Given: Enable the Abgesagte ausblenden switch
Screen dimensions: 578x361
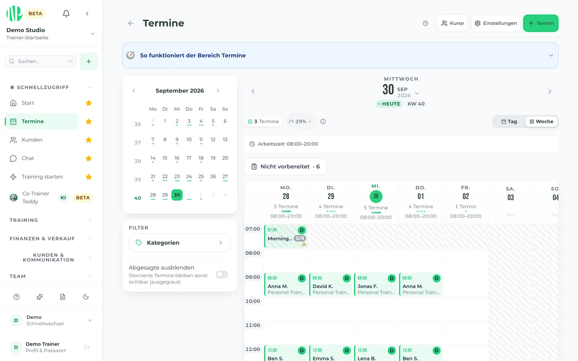Looking at the screenshot, I should pos(222,274).
